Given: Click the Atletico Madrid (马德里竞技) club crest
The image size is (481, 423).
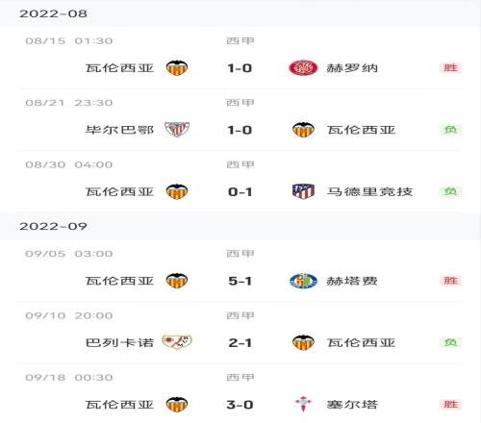Looking at the screenshot, I should (x=303, y=191).
